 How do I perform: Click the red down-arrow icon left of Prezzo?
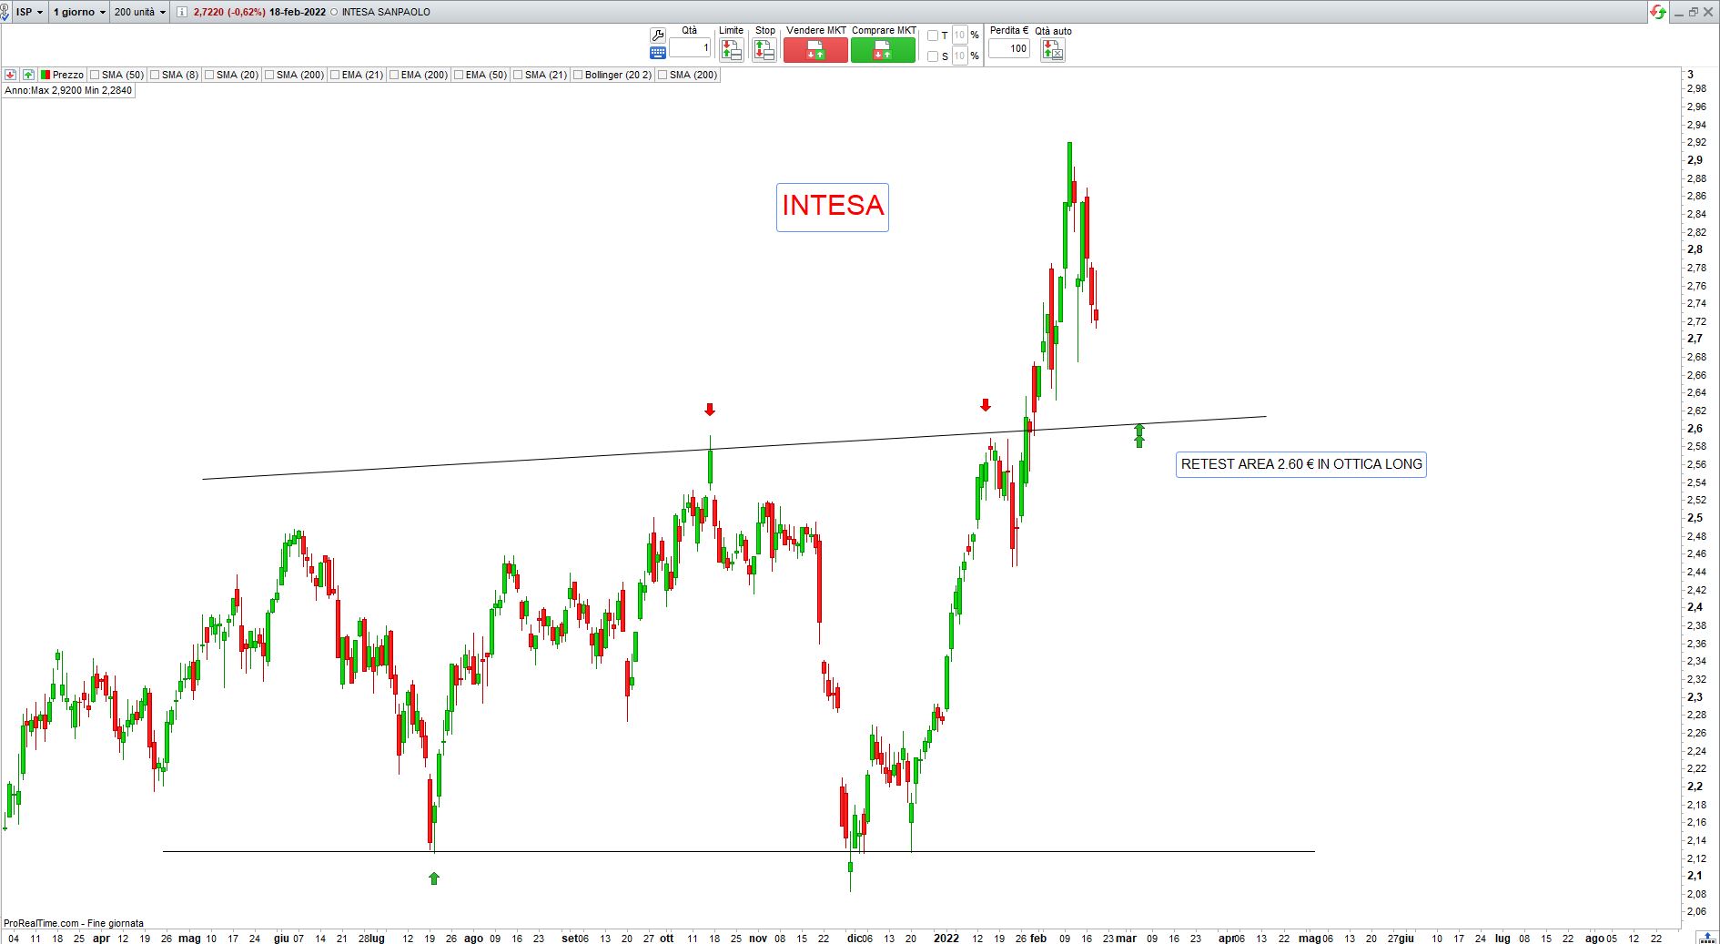(11, 75)
